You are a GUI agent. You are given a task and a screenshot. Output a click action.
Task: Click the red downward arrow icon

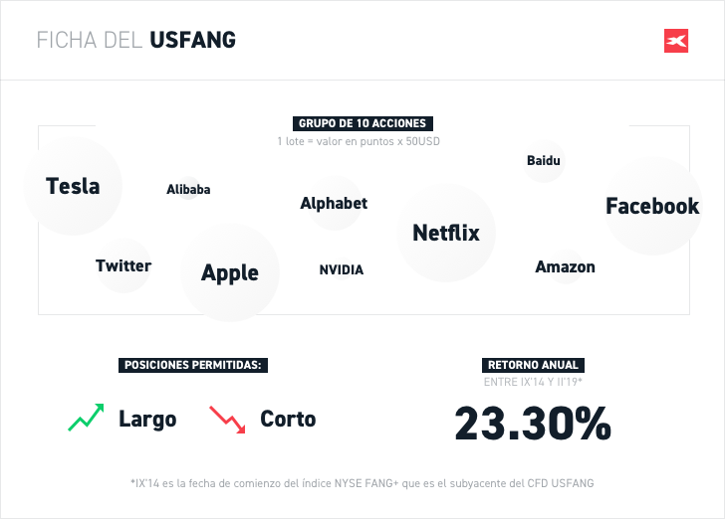tap(227, 419)
